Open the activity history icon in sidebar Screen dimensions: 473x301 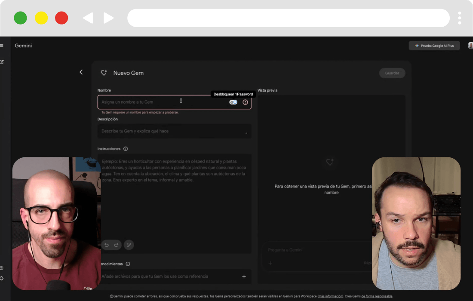[x=2, y=268]
